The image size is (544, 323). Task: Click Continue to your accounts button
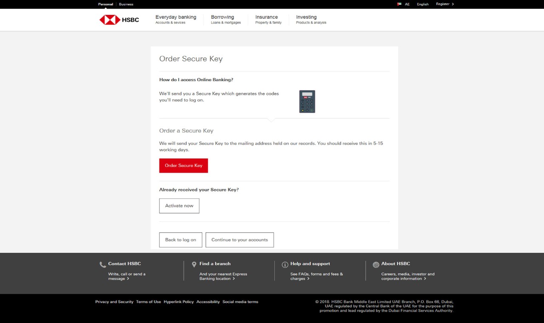coord(240,240)
